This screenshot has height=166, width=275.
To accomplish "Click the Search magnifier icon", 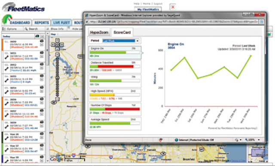I will (26, 29).
